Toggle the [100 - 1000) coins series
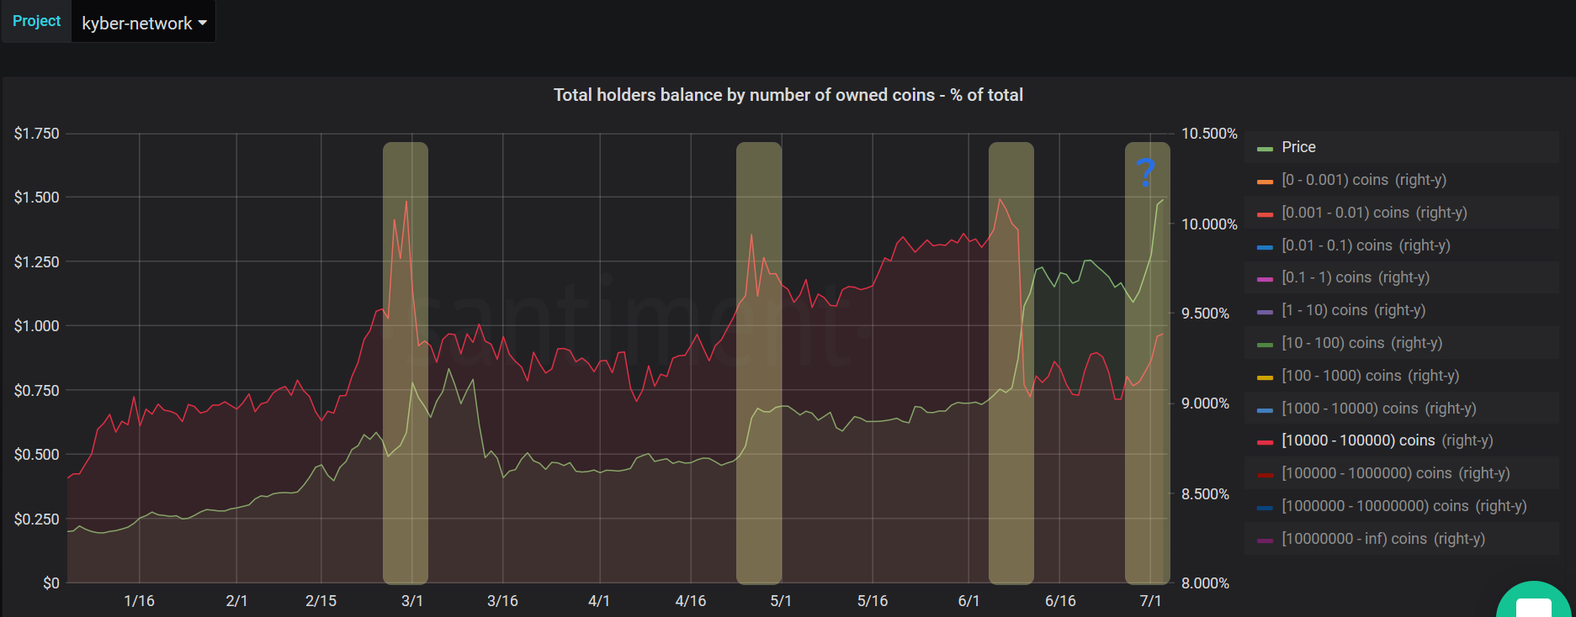Viewport: 1576px width, 617px height. click(x=1370, y=376)
